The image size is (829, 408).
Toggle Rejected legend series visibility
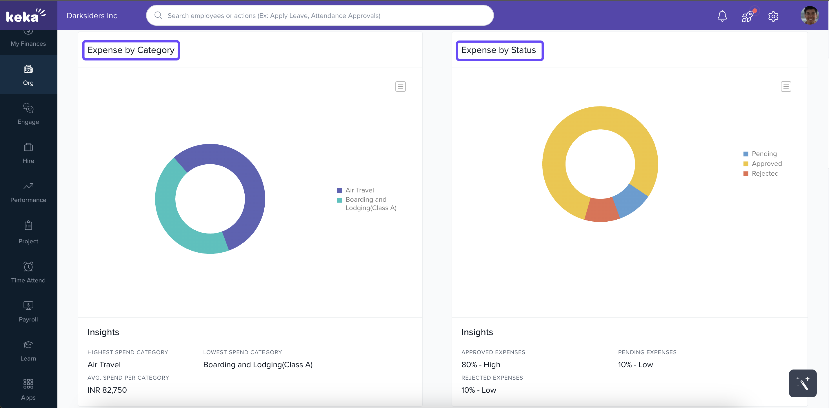[x=765, y=174]
